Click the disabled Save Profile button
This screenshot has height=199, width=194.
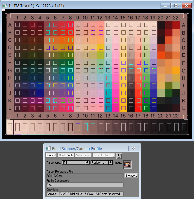click(x=84, y=155)
